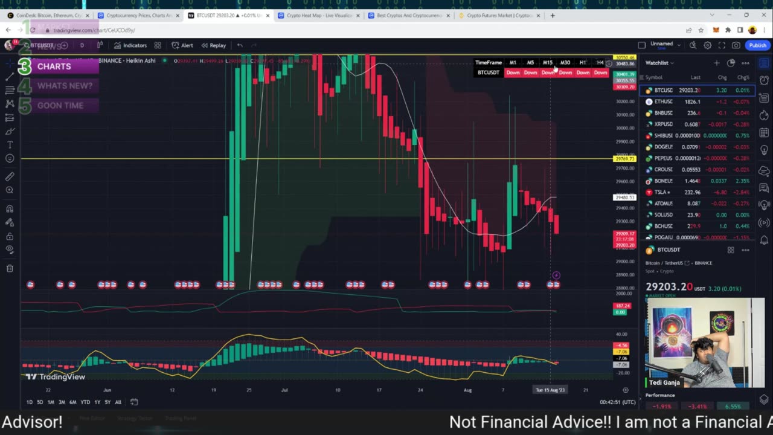Screen dimensions: 773x435
Task: Select the brush drawing tool
Action: [x=10, y=131]
